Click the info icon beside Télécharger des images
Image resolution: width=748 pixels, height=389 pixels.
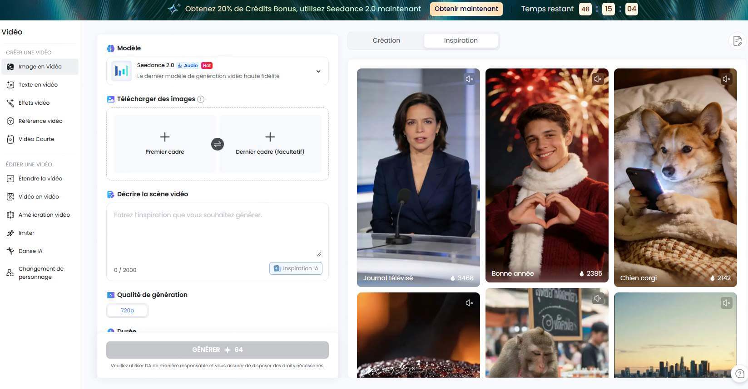(201, 99)
